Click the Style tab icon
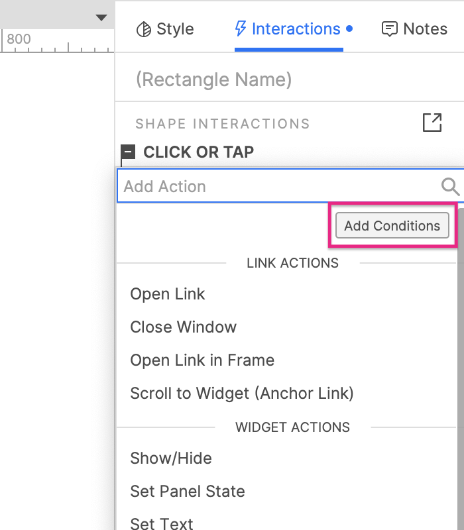Image resolution: width=464 pixels, height=530 pixels. 143,29
